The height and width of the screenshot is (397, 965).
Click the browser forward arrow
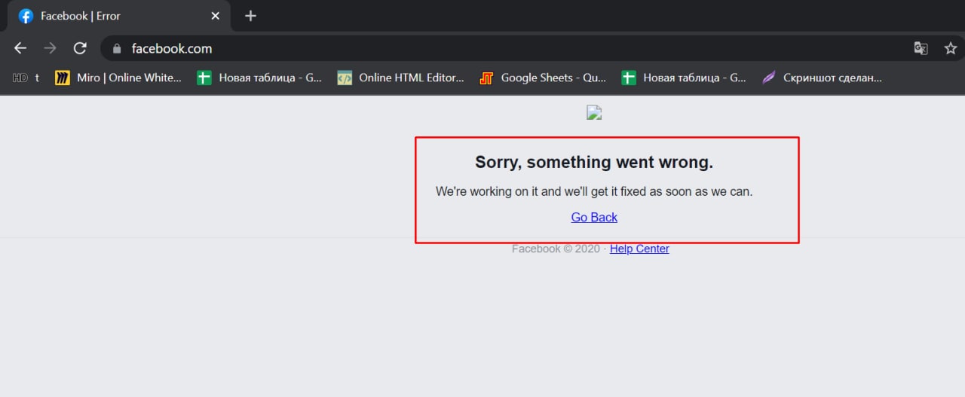50,48
